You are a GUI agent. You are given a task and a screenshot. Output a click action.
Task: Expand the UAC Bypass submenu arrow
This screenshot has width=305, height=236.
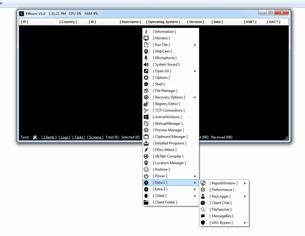[245, 222]
